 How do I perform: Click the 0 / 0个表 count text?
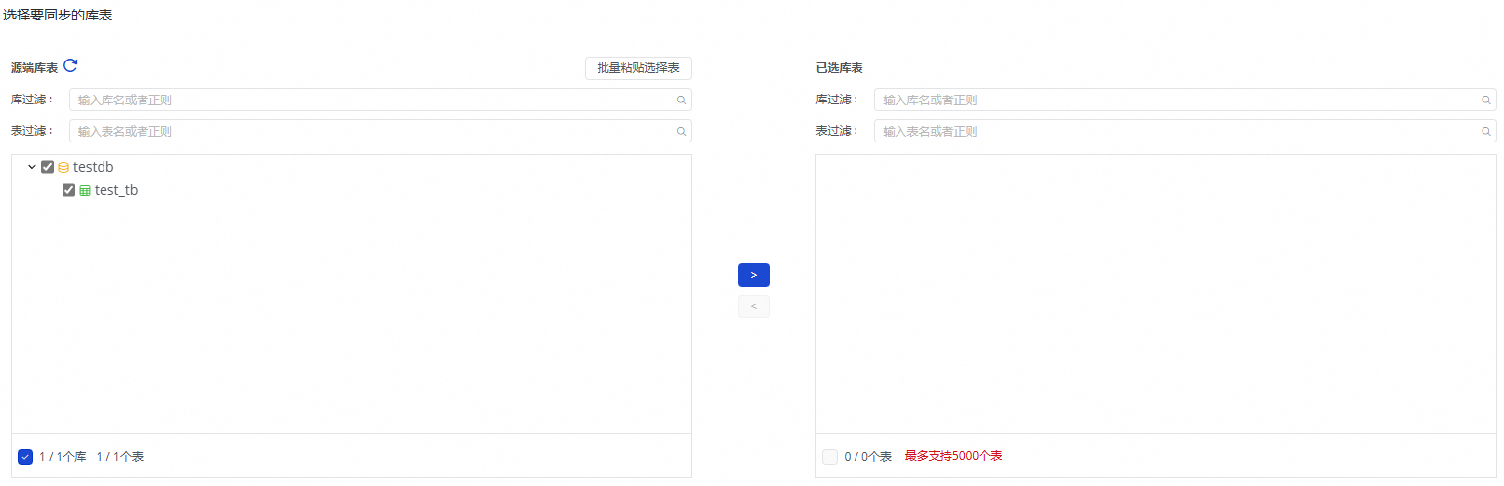(x=868, y=457)
